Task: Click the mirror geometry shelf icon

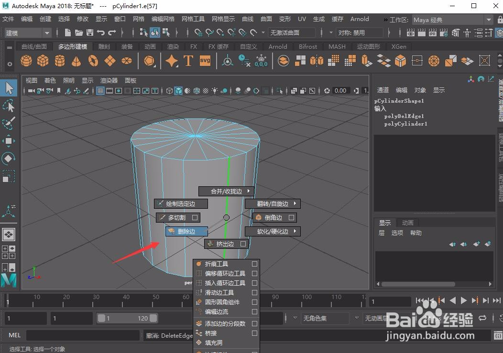Action: click(x=317, y=60)
